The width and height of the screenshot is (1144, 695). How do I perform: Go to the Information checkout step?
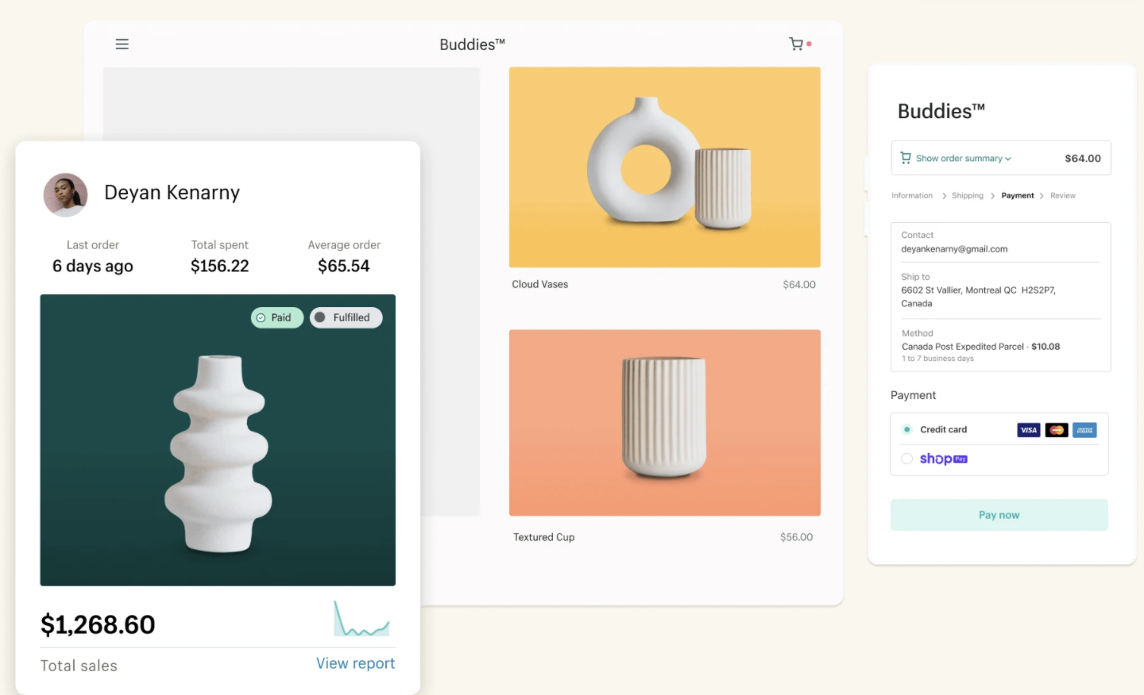912,196
